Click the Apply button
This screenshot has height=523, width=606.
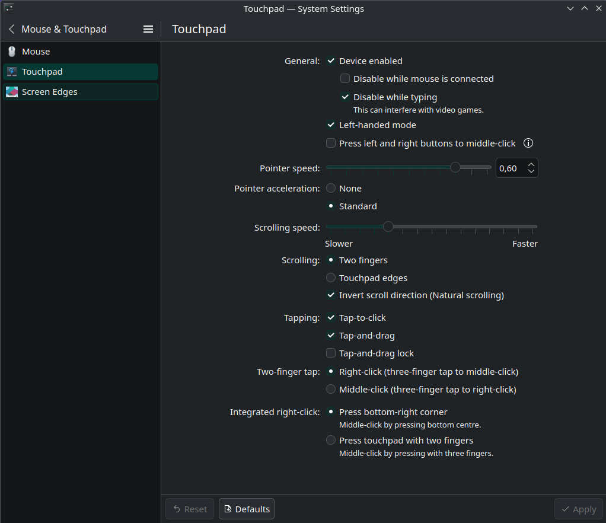pyautogui.click(x=578, y=509)
